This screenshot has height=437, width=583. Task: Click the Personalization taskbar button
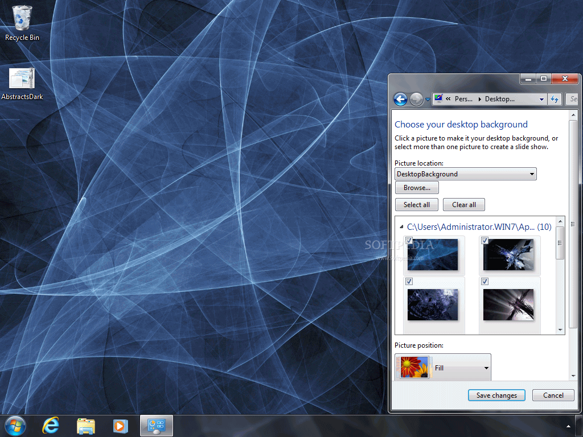point(157,426)
